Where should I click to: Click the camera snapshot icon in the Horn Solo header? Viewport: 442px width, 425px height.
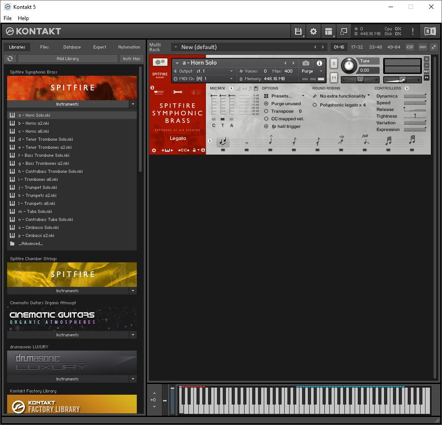click(x=306, y=63)
